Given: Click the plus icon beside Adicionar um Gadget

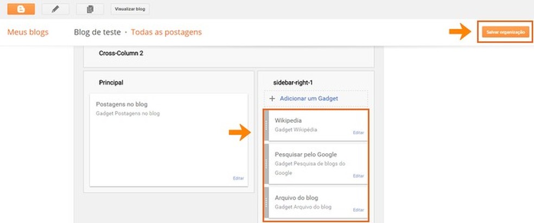Looking at the screenshot, I should tap(272, 99).
